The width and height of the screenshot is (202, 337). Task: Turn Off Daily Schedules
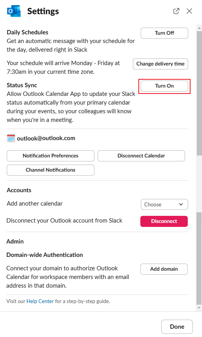point(164,33)
